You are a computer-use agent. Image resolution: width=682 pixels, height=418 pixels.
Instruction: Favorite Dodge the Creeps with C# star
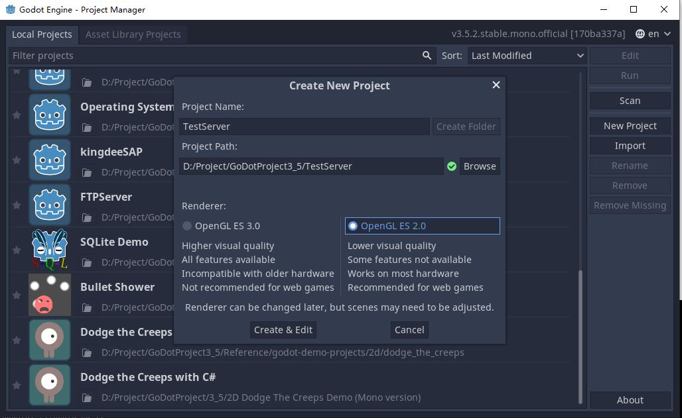[17, 385]
